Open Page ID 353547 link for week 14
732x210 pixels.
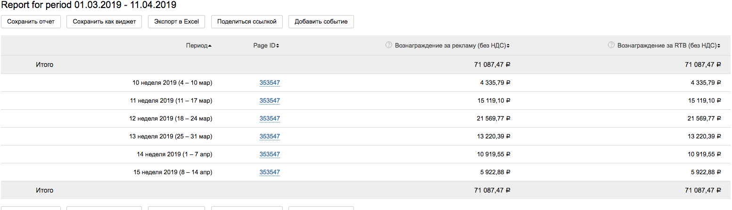pos(270,154)
